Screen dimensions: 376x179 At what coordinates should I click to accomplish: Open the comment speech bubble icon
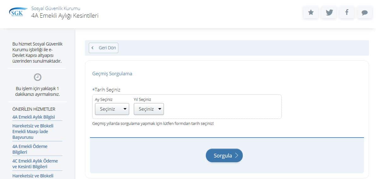point(365,13)
